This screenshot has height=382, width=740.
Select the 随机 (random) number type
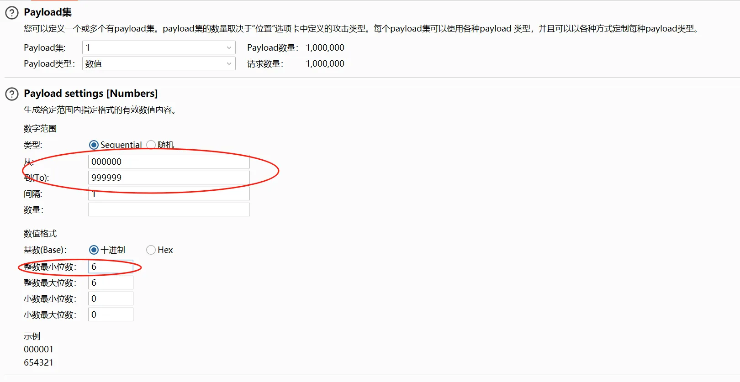(151, 145)
